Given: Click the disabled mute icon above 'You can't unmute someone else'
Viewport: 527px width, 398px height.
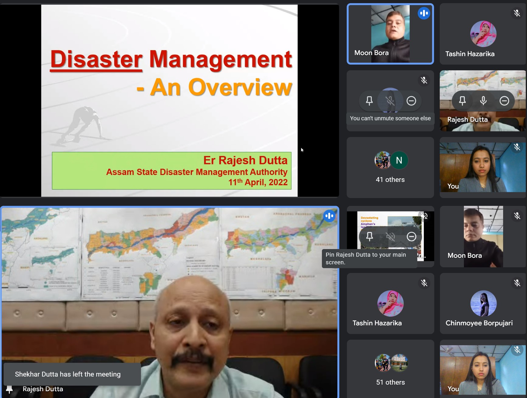Looking at the screenshot, I should pyautogui.click(x=390, y=101).
